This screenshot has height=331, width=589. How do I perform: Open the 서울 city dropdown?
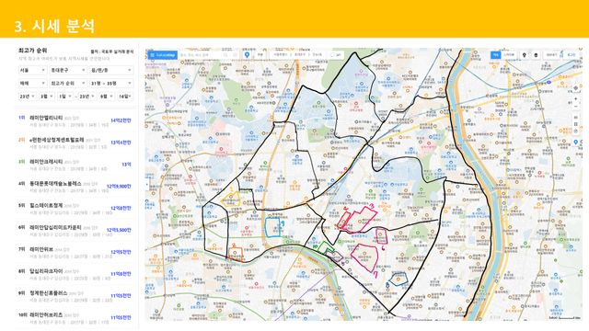pyautogui.click(x=32, y=70)
